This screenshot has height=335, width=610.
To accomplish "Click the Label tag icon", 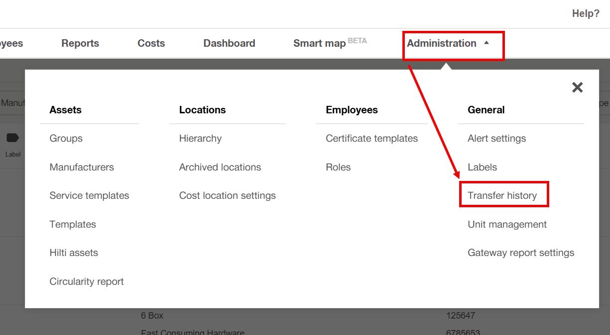I will (x=12, y=139).
